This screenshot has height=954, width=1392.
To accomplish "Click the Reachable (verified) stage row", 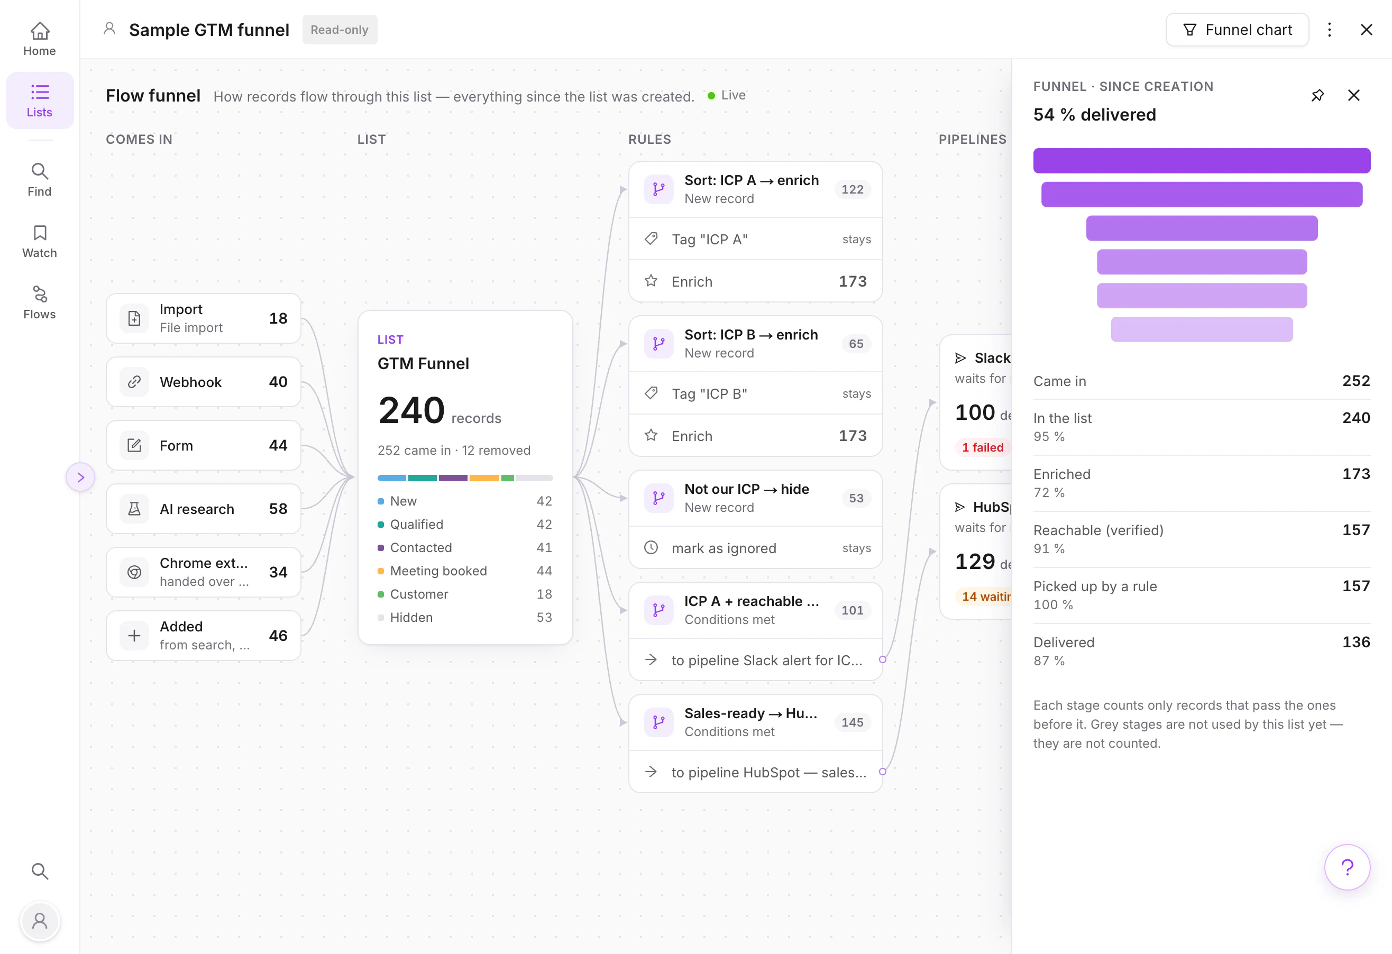I will (1202, 539).
